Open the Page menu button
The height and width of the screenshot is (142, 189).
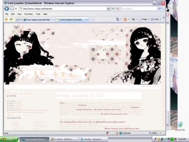144,19
